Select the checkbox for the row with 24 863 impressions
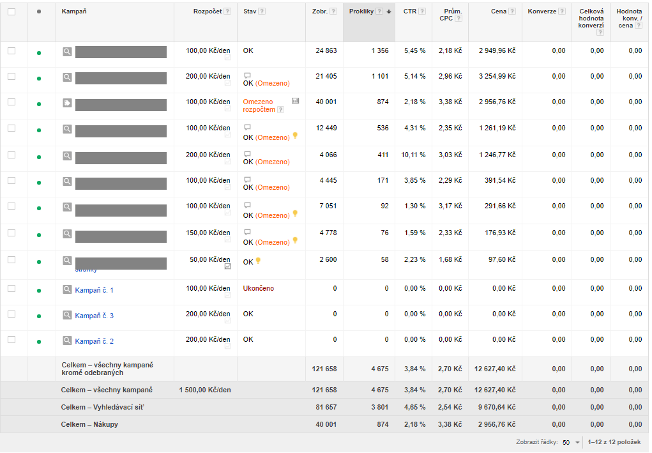The width and height of the screenshot is (652, 453). point(11,50)
